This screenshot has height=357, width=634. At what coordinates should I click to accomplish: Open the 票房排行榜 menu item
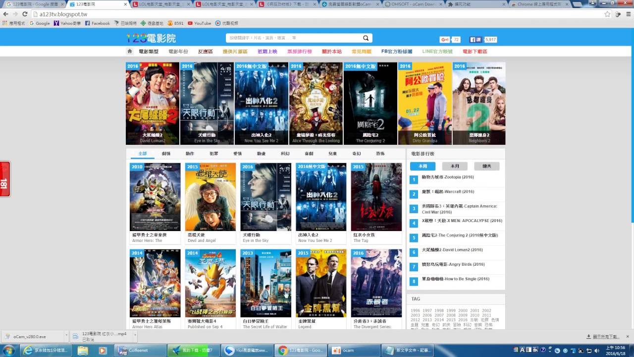point(300,51)
